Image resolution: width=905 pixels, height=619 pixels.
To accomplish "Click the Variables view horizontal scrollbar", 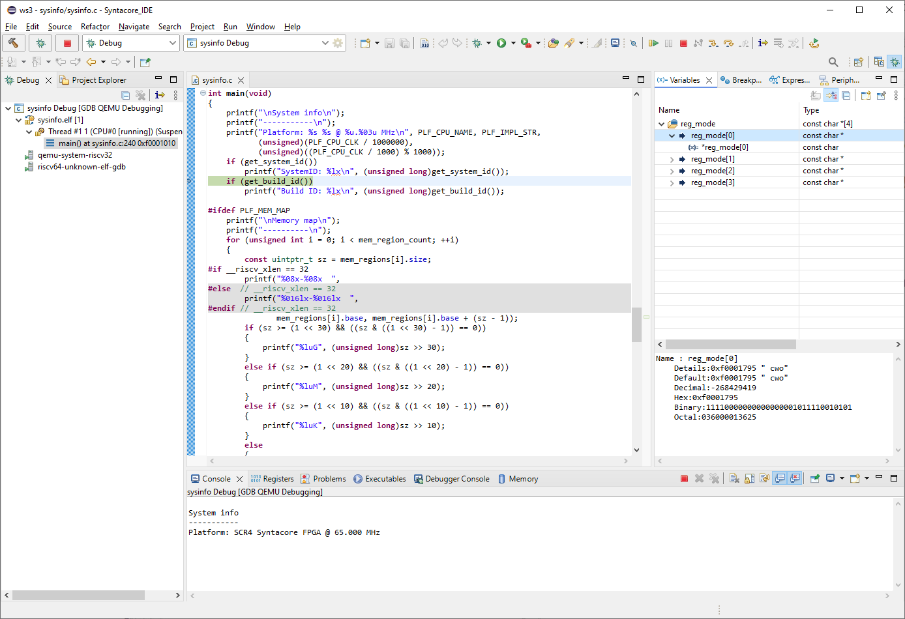I will tap(730, 344).
